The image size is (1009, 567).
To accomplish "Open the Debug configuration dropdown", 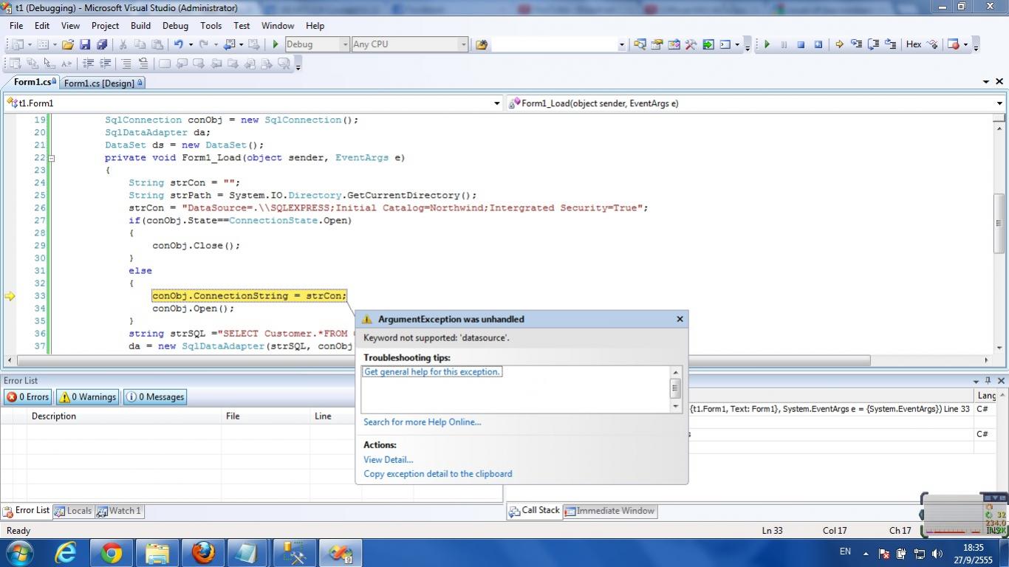I will (x=345, y=44).
